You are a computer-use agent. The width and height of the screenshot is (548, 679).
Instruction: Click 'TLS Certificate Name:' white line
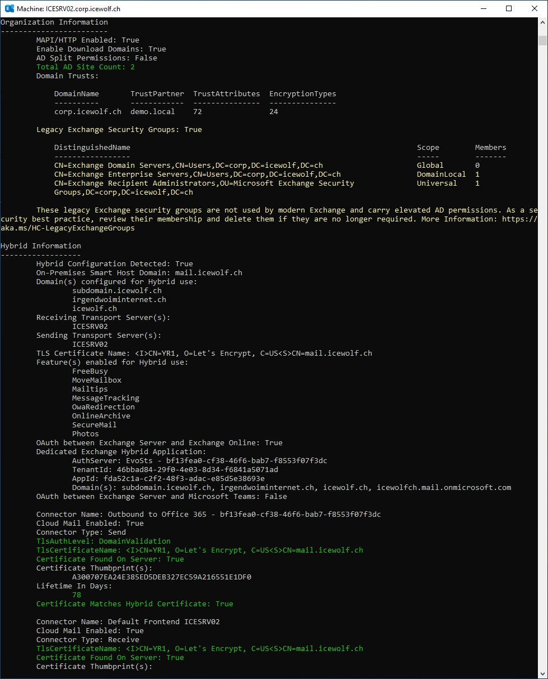[x=204, y=353]
